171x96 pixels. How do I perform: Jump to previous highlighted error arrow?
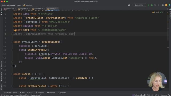click(x=165, y=12)
